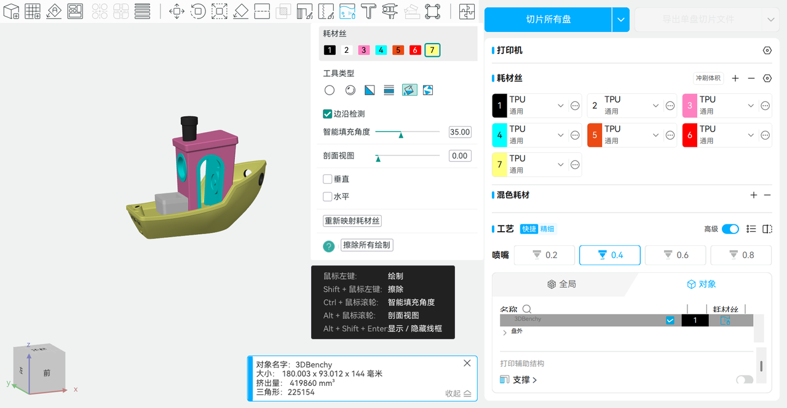Remove a filament with the minus icon

tap(751, 78)
